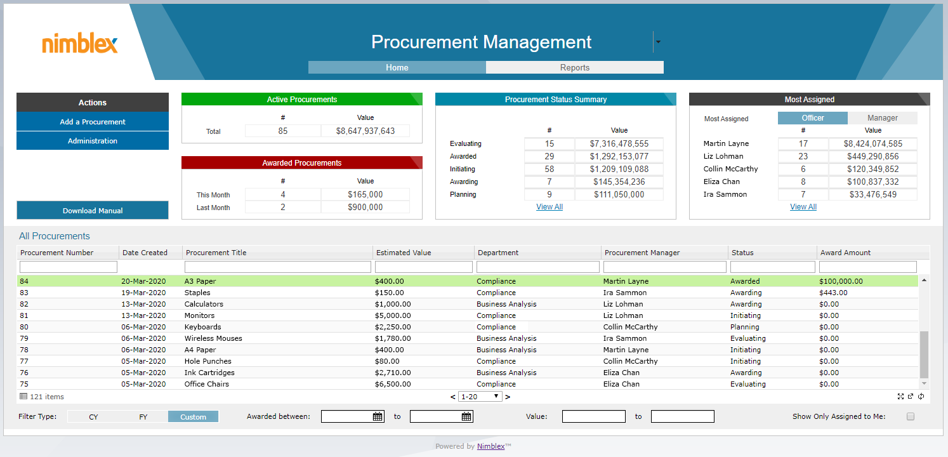Image resolution: width=948 pixels, height=457 pixels.
Task: Open the Home tab
Action: tap(397, 67)
